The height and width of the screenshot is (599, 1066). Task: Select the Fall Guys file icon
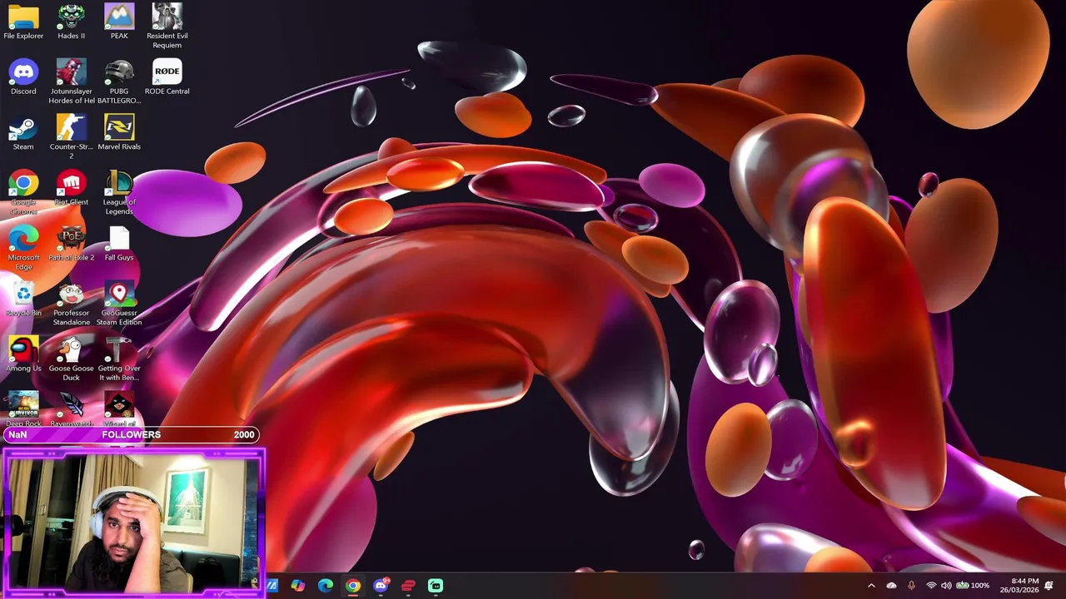(x=119, y=244)
